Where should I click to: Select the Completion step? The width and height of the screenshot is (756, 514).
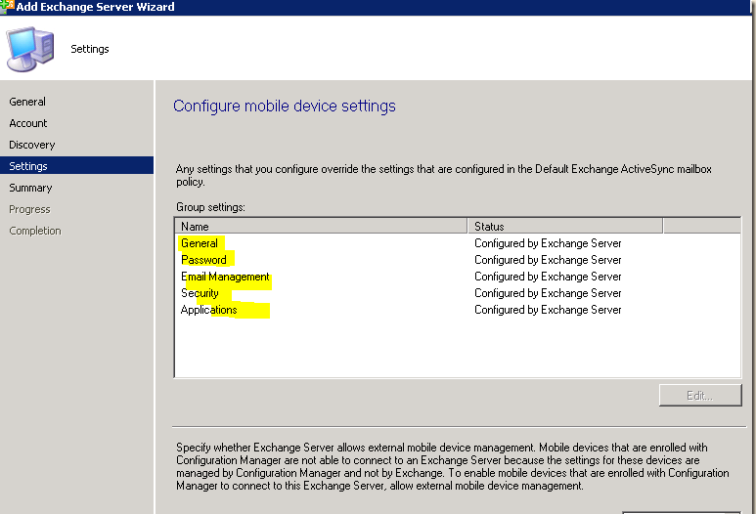click(35, 231)
